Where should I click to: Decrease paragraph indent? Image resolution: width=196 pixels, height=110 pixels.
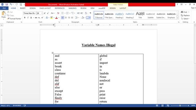pos(78,13)
